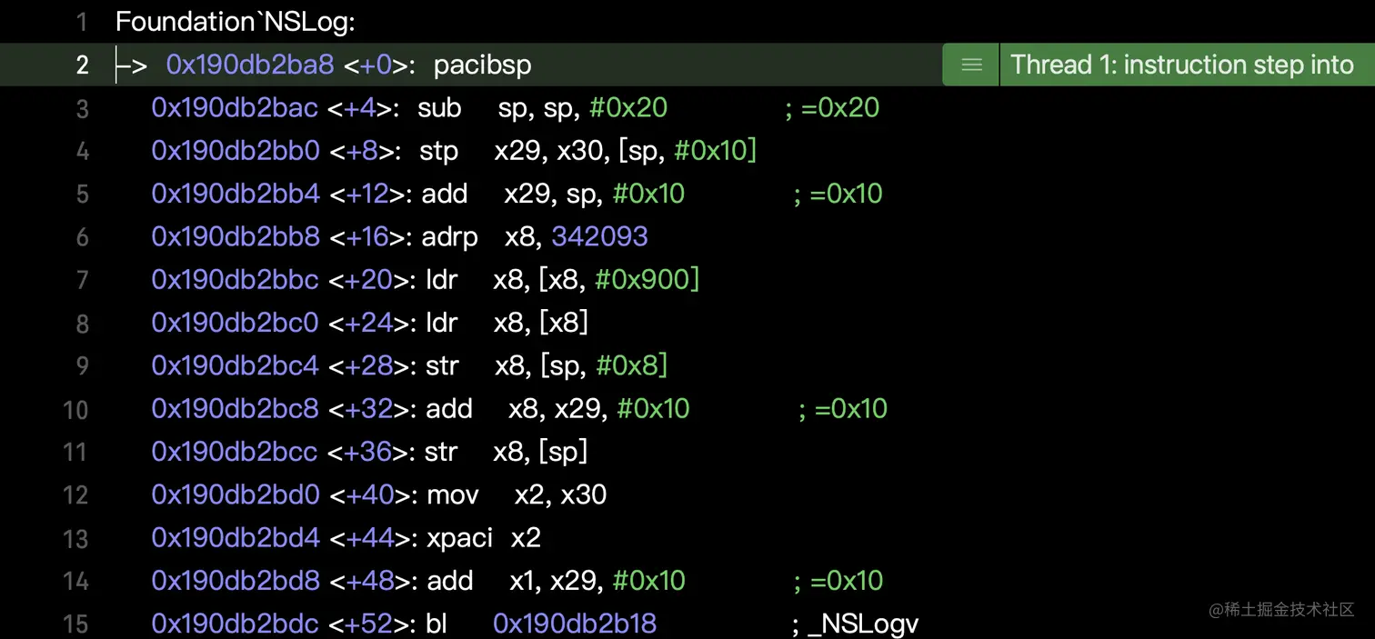Viewport: 1375px width, 639px height.
Task: Click the thread annotation menu icon
Action: click(971, 65)
